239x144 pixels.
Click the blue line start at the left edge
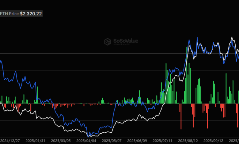(1, 61)
